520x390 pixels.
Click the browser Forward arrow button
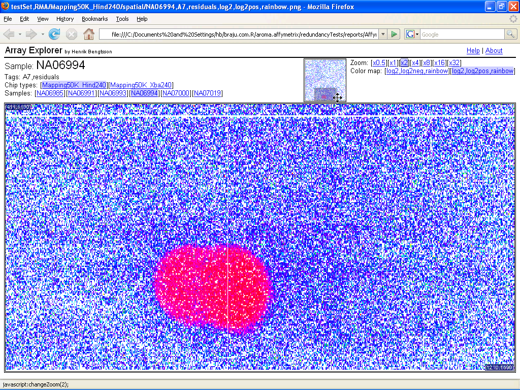pyautogui.click(x=31, y=34)
